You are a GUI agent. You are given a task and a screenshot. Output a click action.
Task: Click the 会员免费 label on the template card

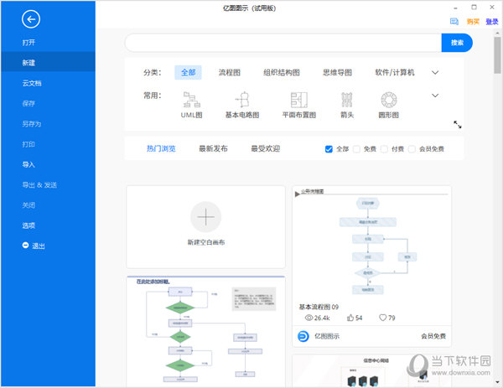(433, 336)
